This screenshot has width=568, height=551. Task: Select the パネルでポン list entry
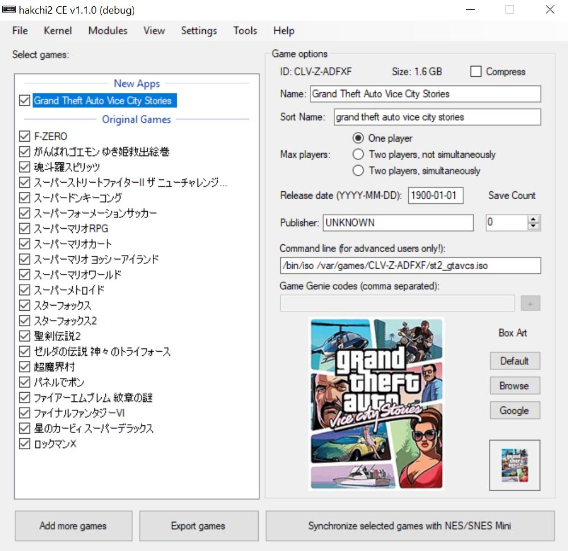(59, 382)
